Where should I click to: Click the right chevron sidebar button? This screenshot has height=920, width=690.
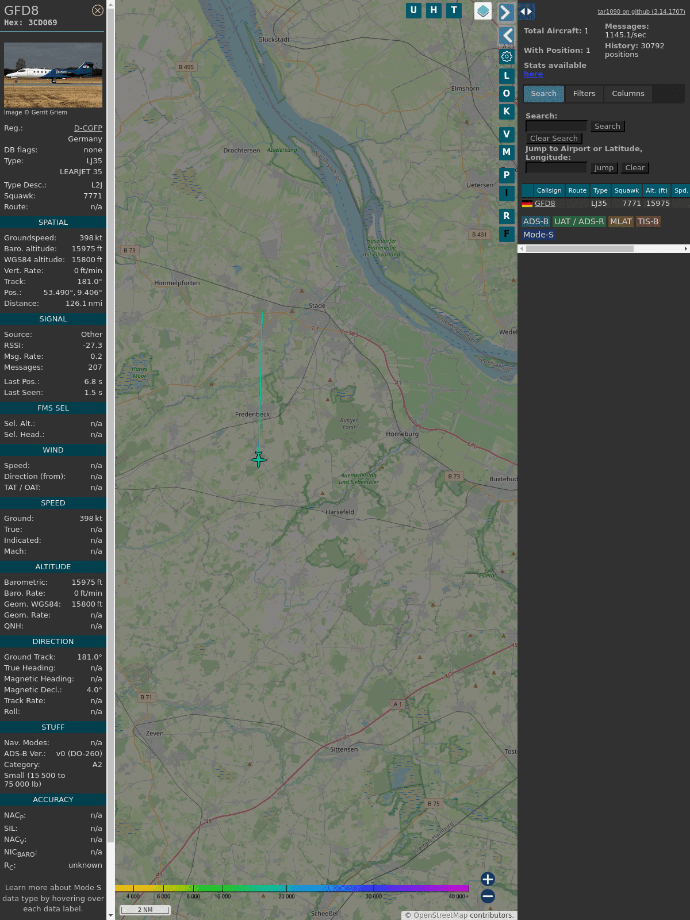pos(506,12)
